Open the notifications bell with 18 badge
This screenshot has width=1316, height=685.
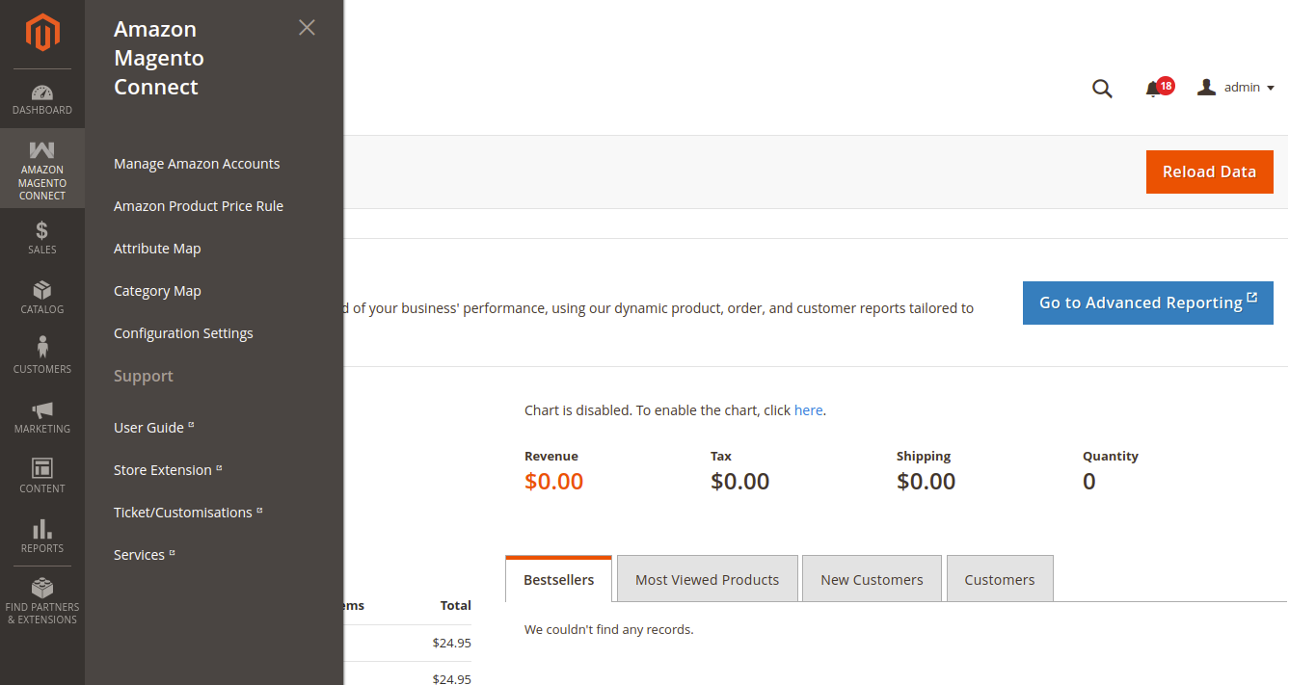pyautogui.click(x=1159, y=88)
